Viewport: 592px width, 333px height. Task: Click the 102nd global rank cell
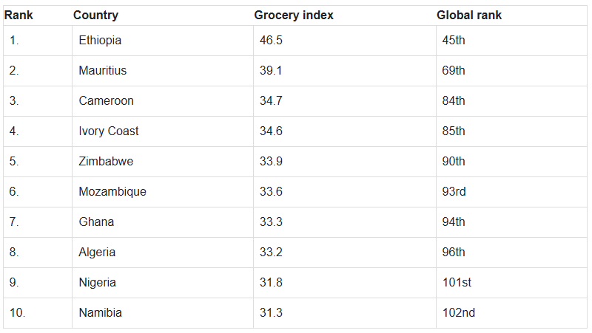(459, 313)
